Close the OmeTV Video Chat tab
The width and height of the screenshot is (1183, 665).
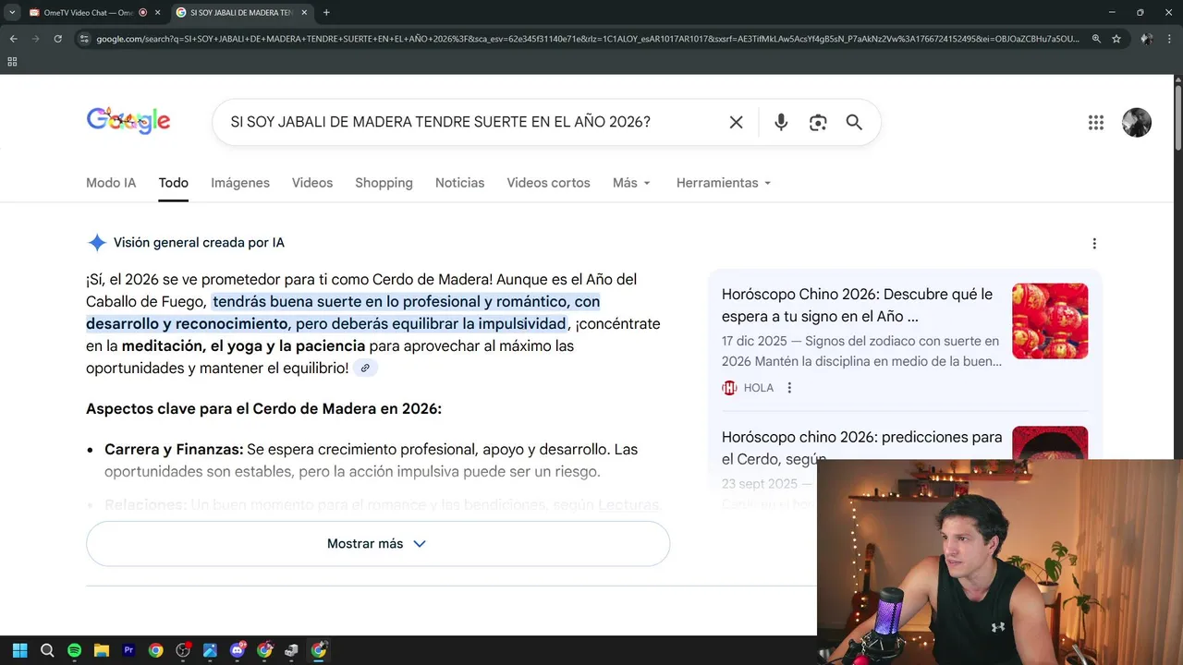pos(158,13)
